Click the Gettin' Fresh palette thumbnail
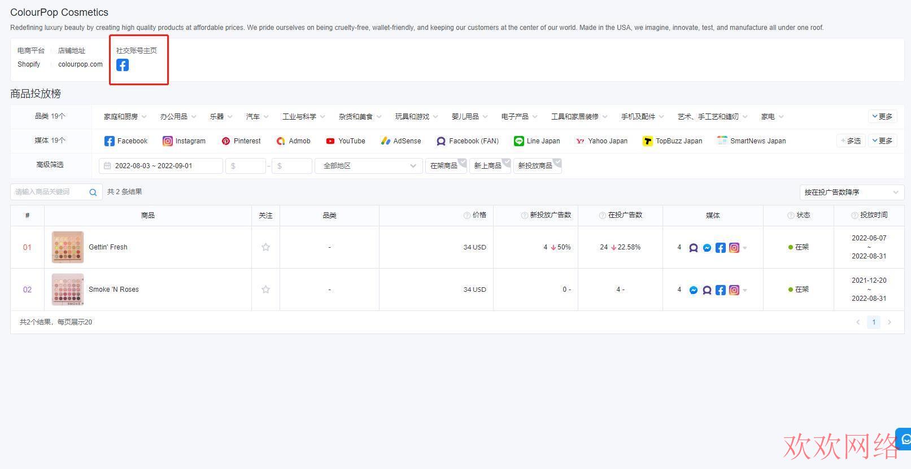 point(68,247)
